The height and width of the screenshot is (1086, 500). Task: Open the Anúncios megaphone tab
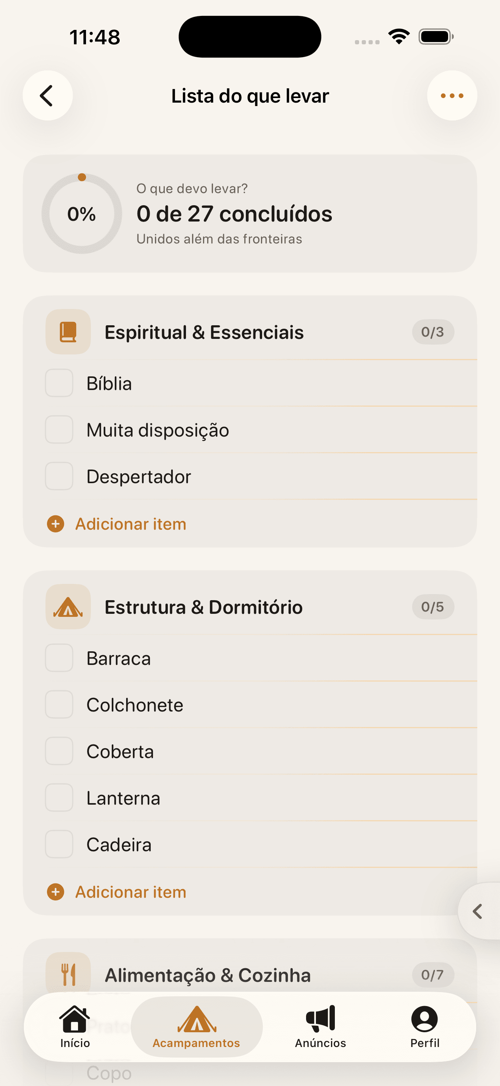coord(320,1027)
